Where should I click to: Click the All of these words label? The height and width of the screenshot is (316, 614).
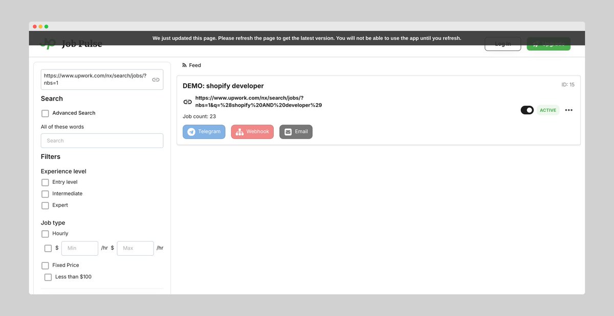tap(62, 127)
